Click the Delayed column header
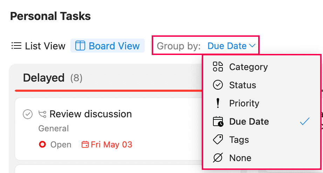Viewport: 323px width, 173px height. pyautogui.click(x=44, y=78)
